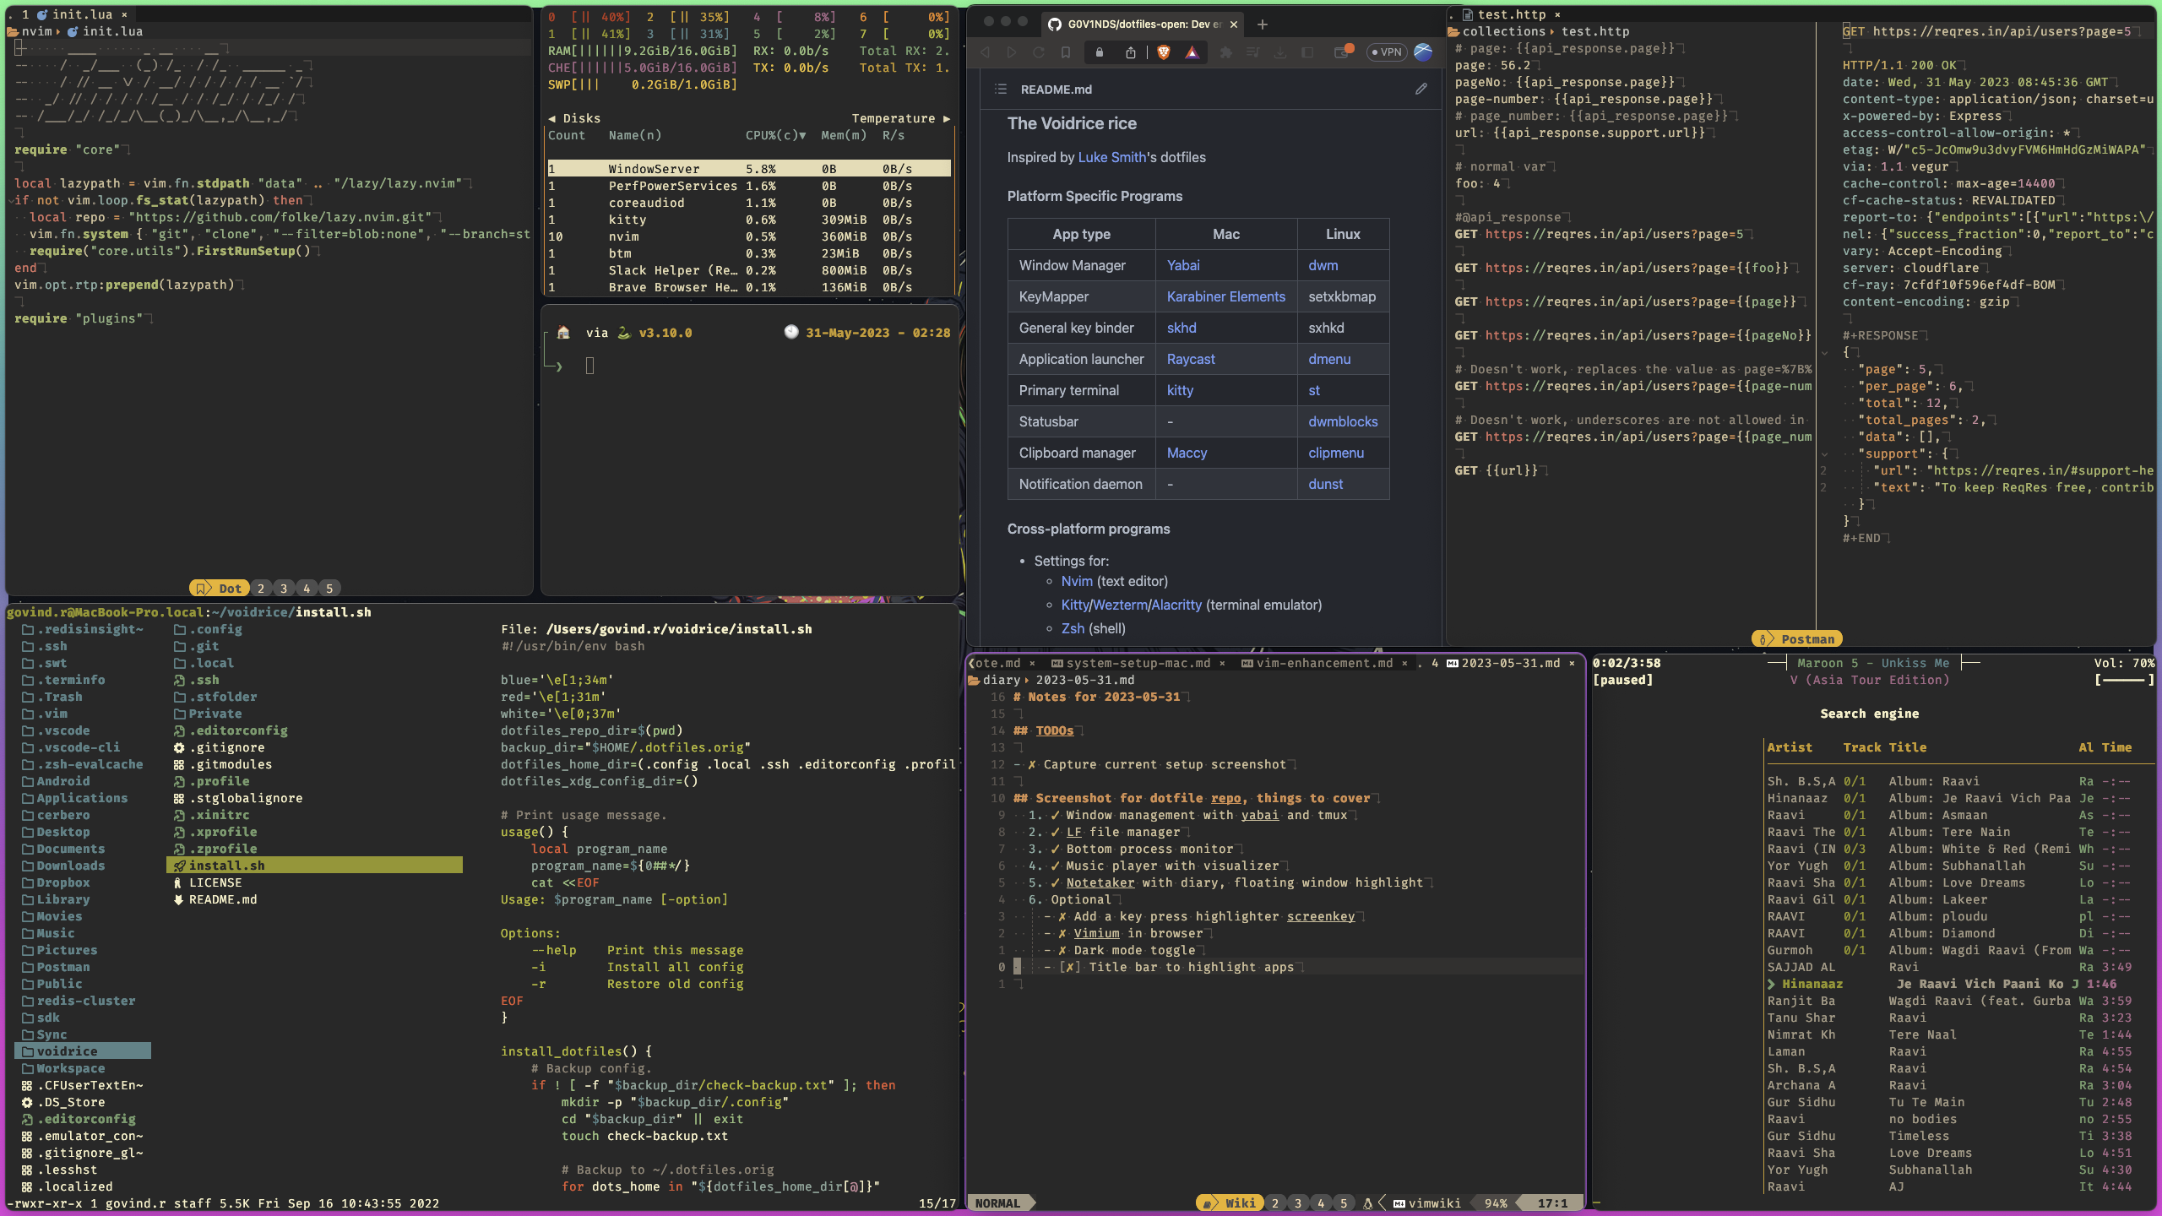Click the edit pencil icon for README.md
The image size is (2162, 1216).
(1421, 89)
